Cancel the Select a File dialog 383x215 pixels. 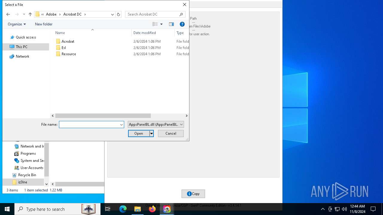coord(171,133)
